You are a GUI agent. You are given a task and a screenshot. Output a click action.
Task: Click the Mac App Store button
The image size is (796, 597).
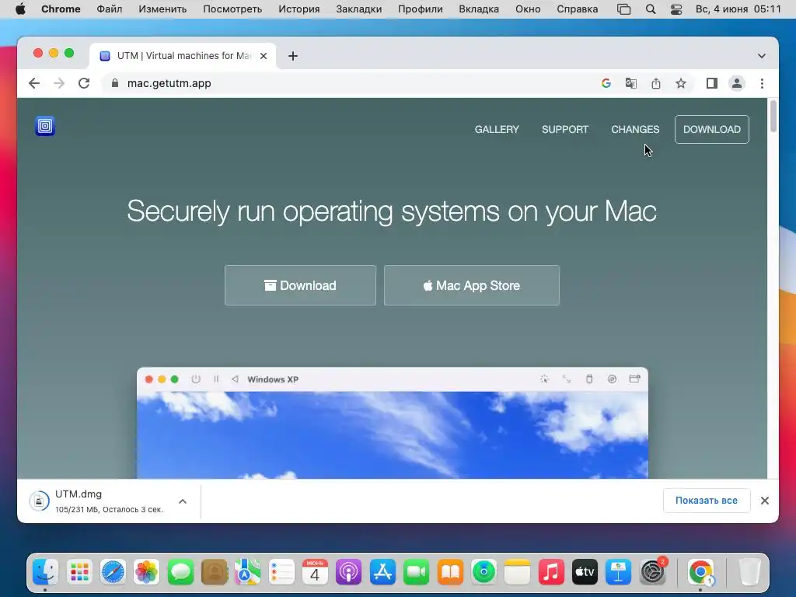(472, 285)
